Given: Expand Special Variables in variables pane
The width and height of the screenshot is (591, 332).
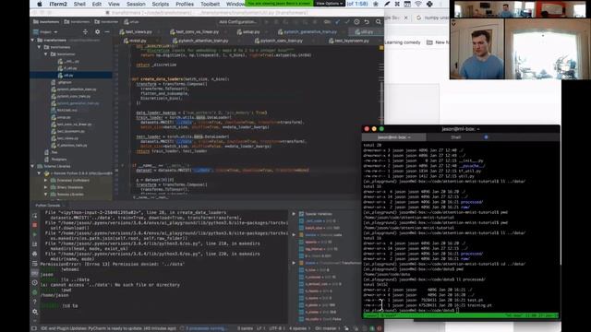Looking at the screenshot, I should 294,214.
